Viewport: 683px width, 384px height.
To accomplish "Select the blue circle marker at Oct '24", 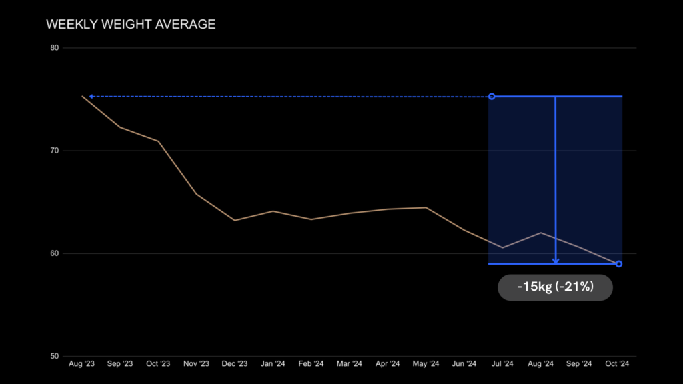I will (619, 264).
